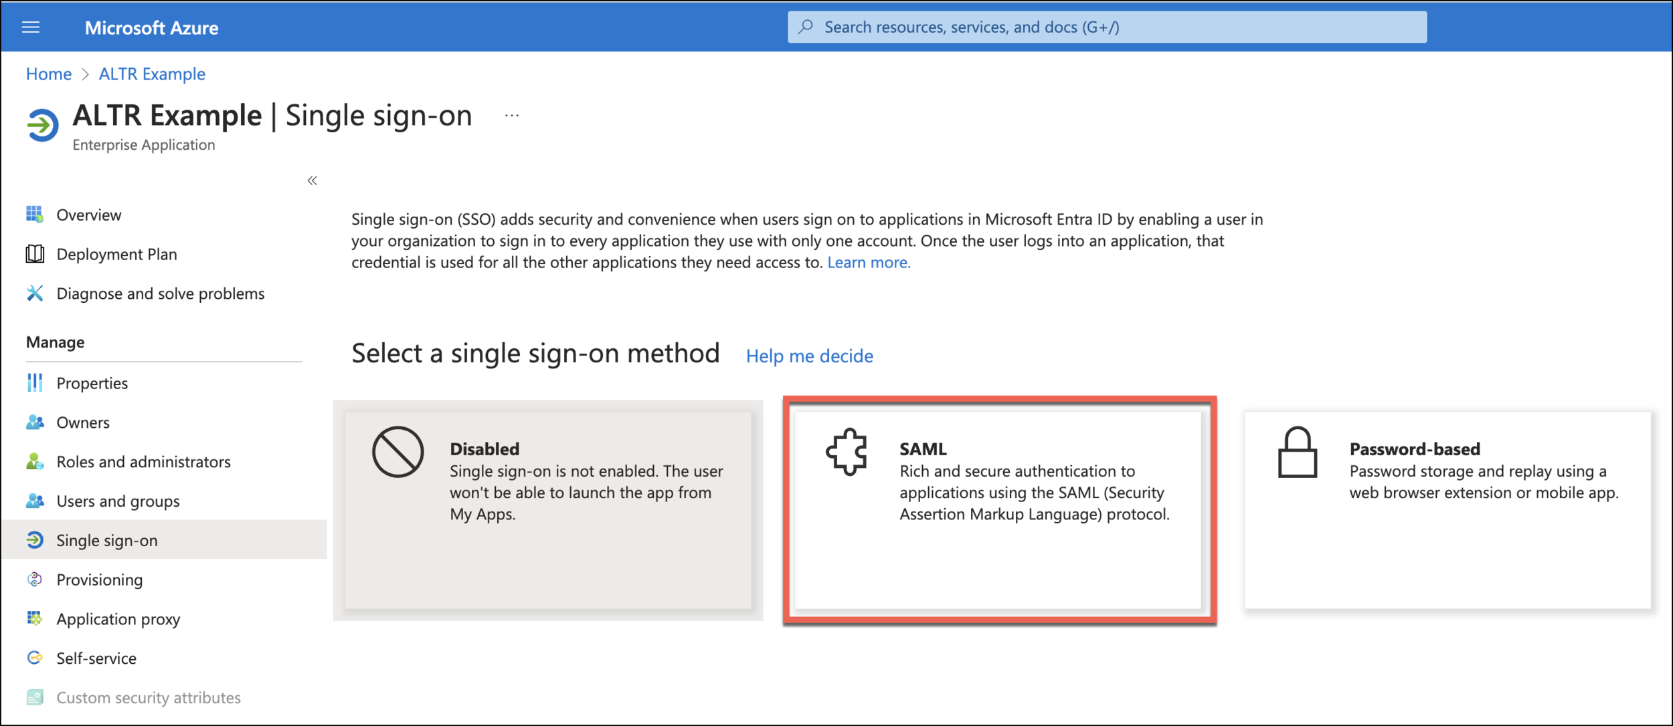Viewport: 1673px width, 726px height.
Task: Click the Users and groups icon
Action: point(35,501)
